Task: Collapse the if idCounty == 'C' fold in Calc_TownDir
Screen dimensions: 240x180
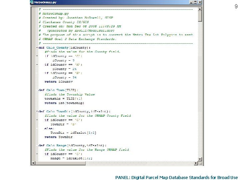Action: click(37, 120)
